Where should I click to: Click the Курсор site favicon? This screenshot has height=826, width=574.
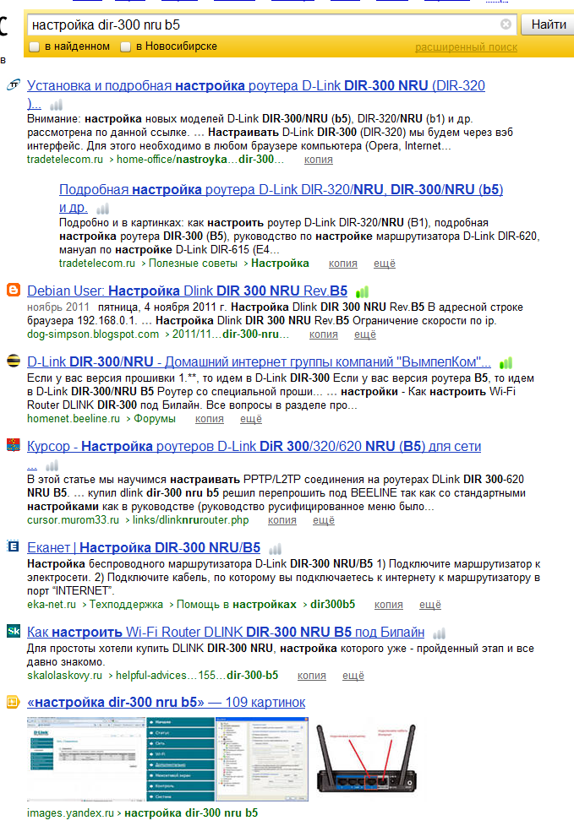coord(14,445)
